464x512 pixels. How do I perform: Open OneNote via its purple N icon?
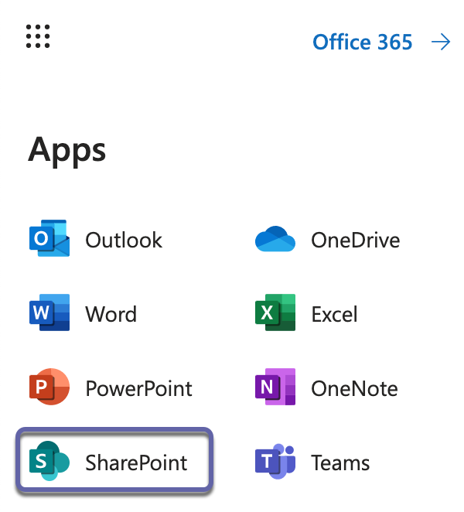click(x=275, y=387)
